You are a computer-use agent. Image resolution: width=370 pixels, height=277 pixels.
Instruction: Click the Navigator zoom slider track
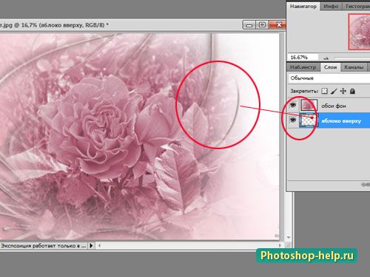tap(352, 58)
